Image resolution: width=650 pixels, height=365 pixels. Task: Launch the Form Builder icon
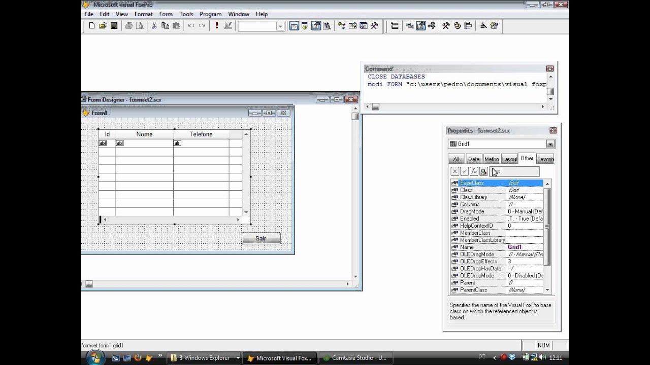click(x=483, y=26)
